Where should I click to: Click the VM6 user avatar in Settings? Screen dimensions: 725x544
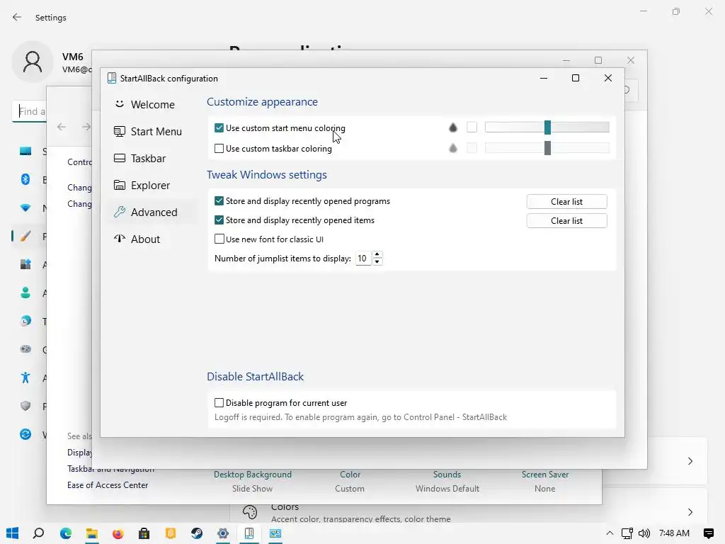(33, 62)
